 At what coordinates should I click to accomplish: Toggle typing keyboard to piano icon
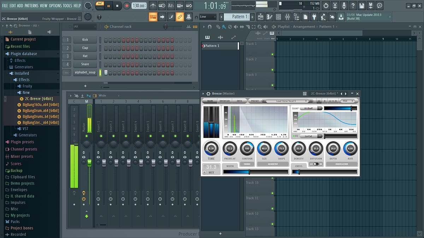153,17
